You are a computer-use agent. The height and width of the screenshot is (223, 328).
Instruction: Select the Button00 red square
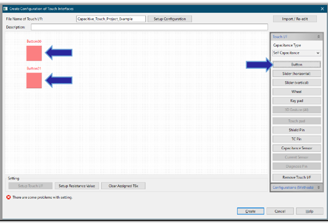click(x=34, y=53)
